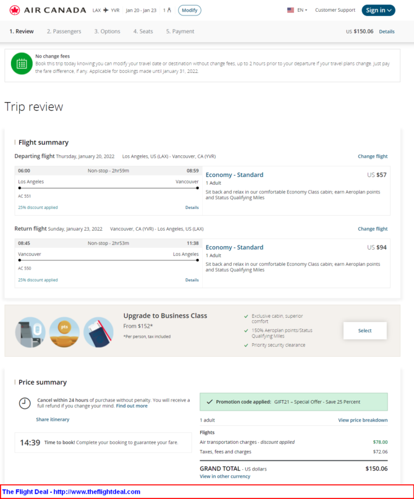Go to the Passengers step
The width and height of the screenshot is (414, 499).
tap(64, 31)
